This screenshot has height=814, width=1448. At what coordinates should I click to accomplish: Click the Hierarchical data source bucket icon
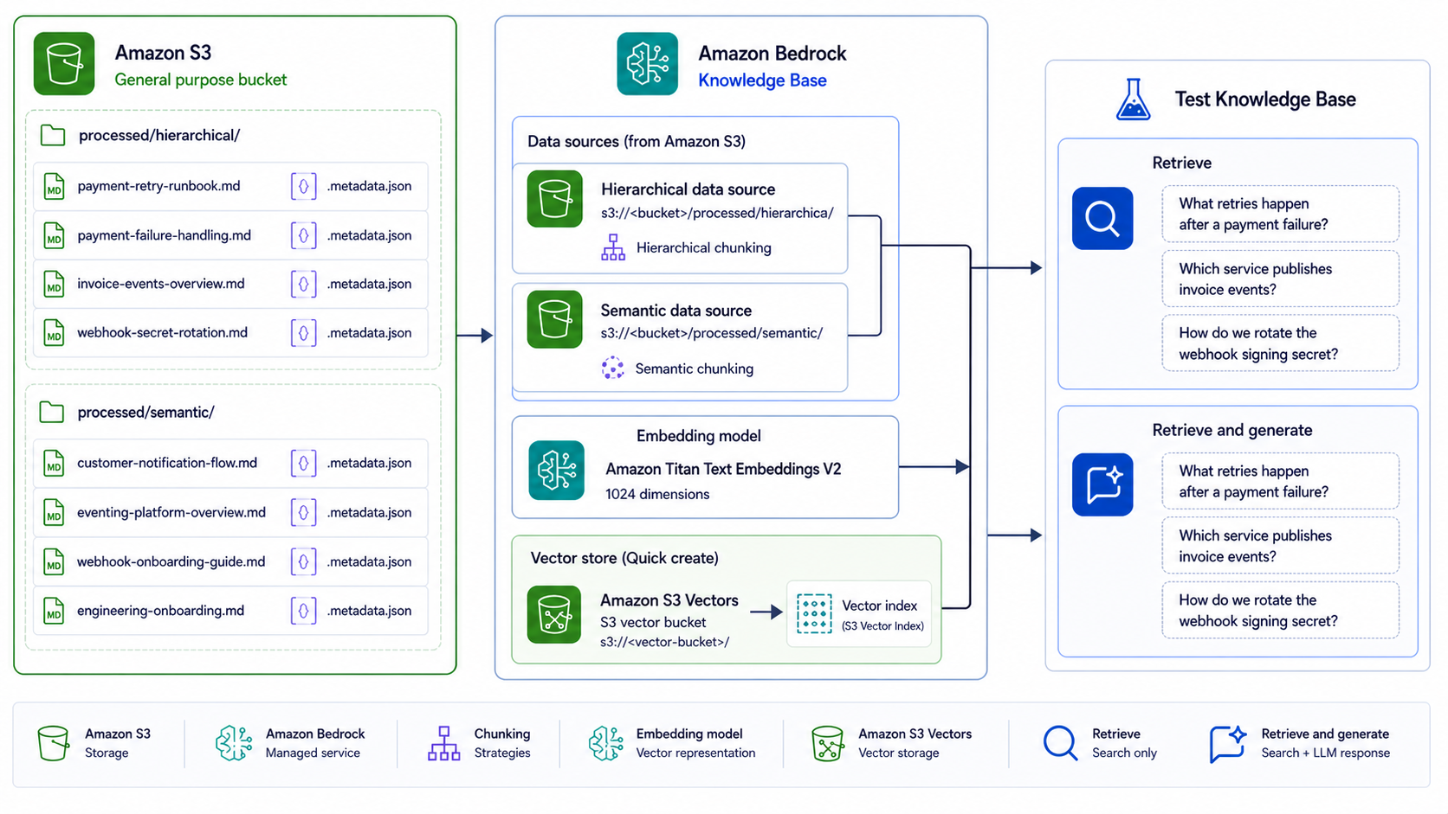tap(554, 199)
